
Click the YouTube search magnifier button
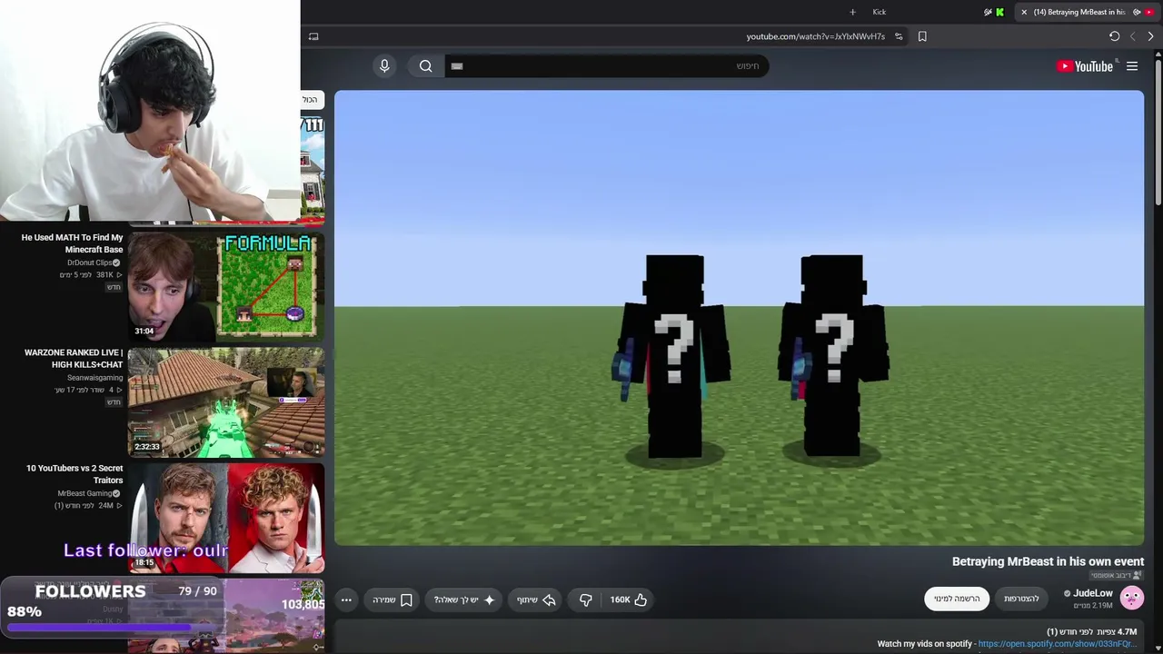[x=425, y=65]
